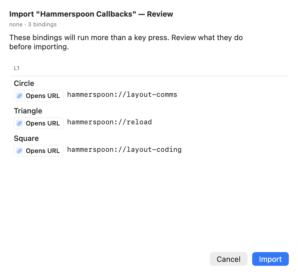This screenshot has height=275, width=298.
Task: Click the Import button
Action: pos(270,259)
